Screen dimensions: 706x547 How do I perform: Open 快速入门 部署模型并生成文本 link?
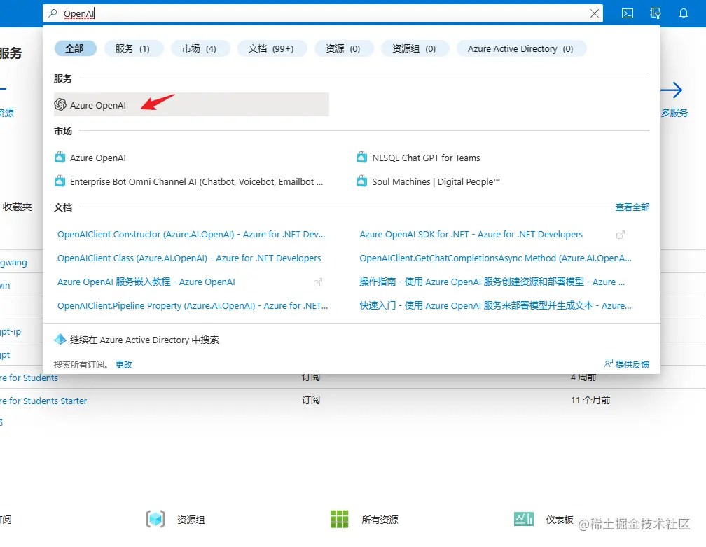tap(495, 306)
